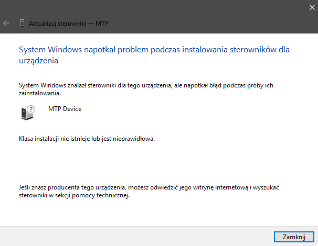
Task: Click the word "urządzenia" in the heading
Action: [x=38, y=61]
